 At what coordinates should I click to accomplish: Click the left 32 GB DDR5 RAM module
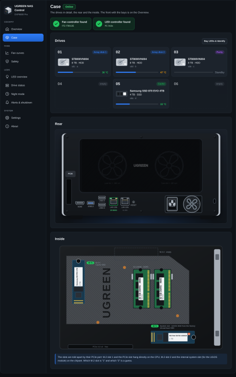click(142, 289)
